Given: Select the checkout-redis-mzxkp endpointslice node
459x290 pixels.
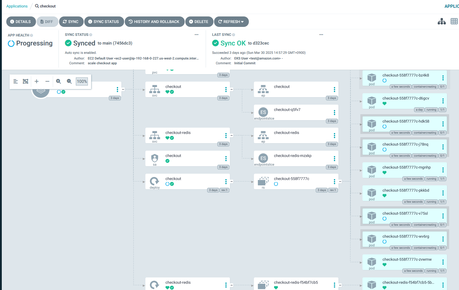Looking at the screenshot, I should 296,158.
